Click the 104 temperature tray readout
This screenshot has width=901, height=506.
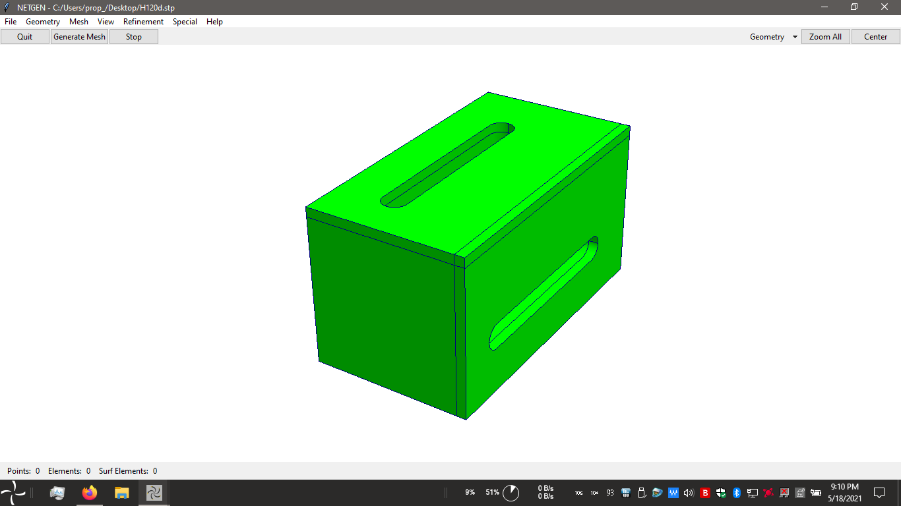594,493
